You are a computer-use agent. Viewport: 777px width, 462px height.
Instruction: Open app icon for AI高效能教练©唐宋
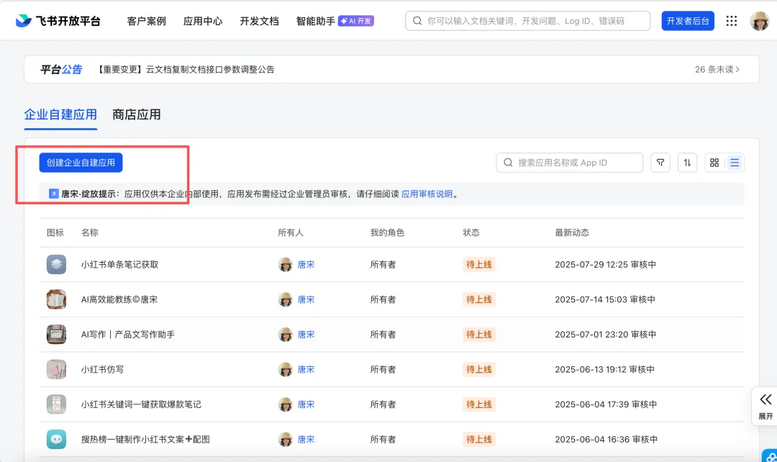tap(57, 299)
